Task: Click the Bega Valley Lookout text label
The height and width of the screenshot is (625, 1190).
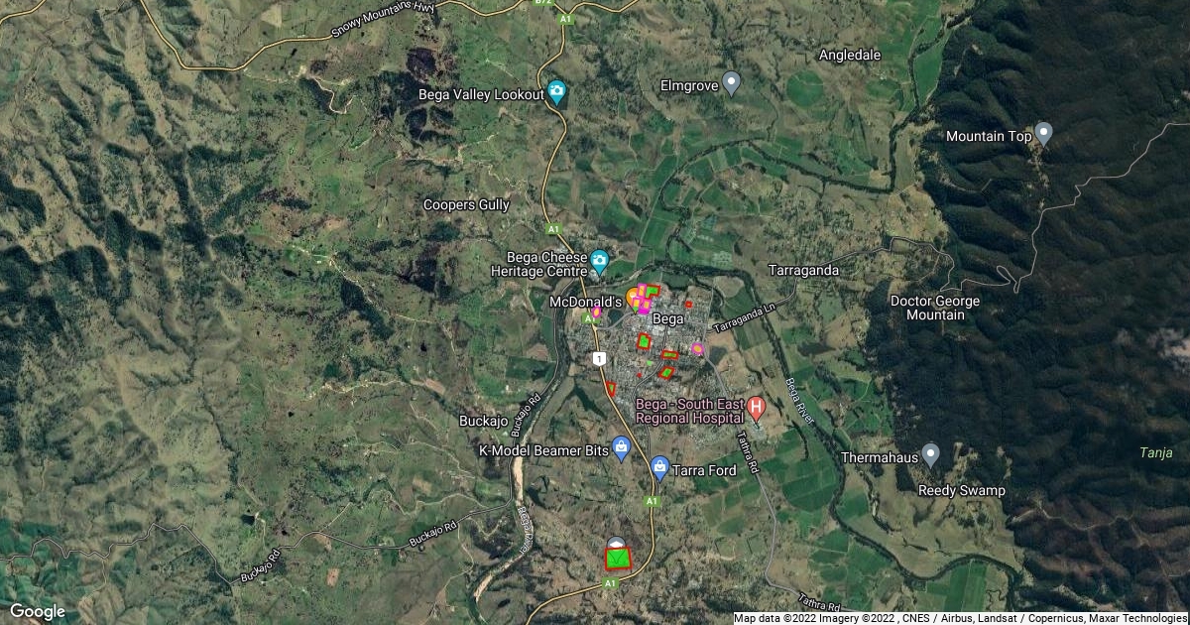Action: click(x=480, y=94)
